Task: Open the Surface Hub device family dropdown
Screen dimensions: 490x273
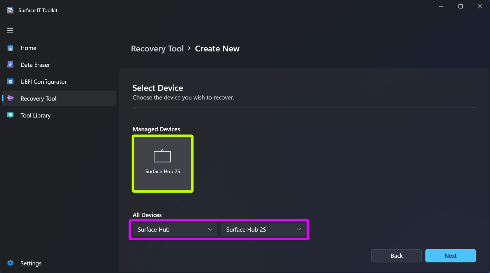Action: coord(174,229)
